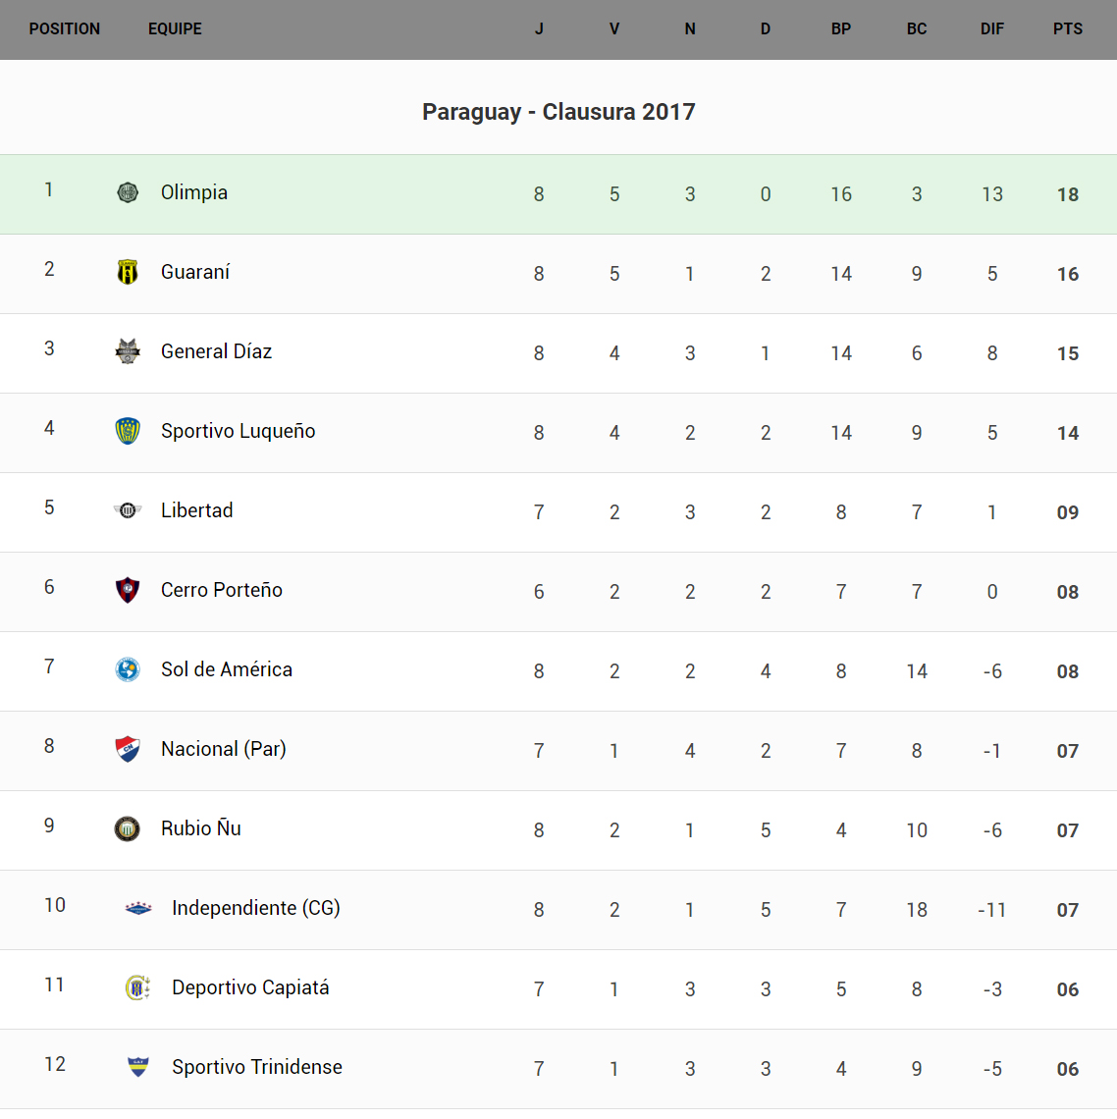Click the Rubio Ñu round crest
1117x1119 pixels.
pyautogui.click(x=128, y=828)
